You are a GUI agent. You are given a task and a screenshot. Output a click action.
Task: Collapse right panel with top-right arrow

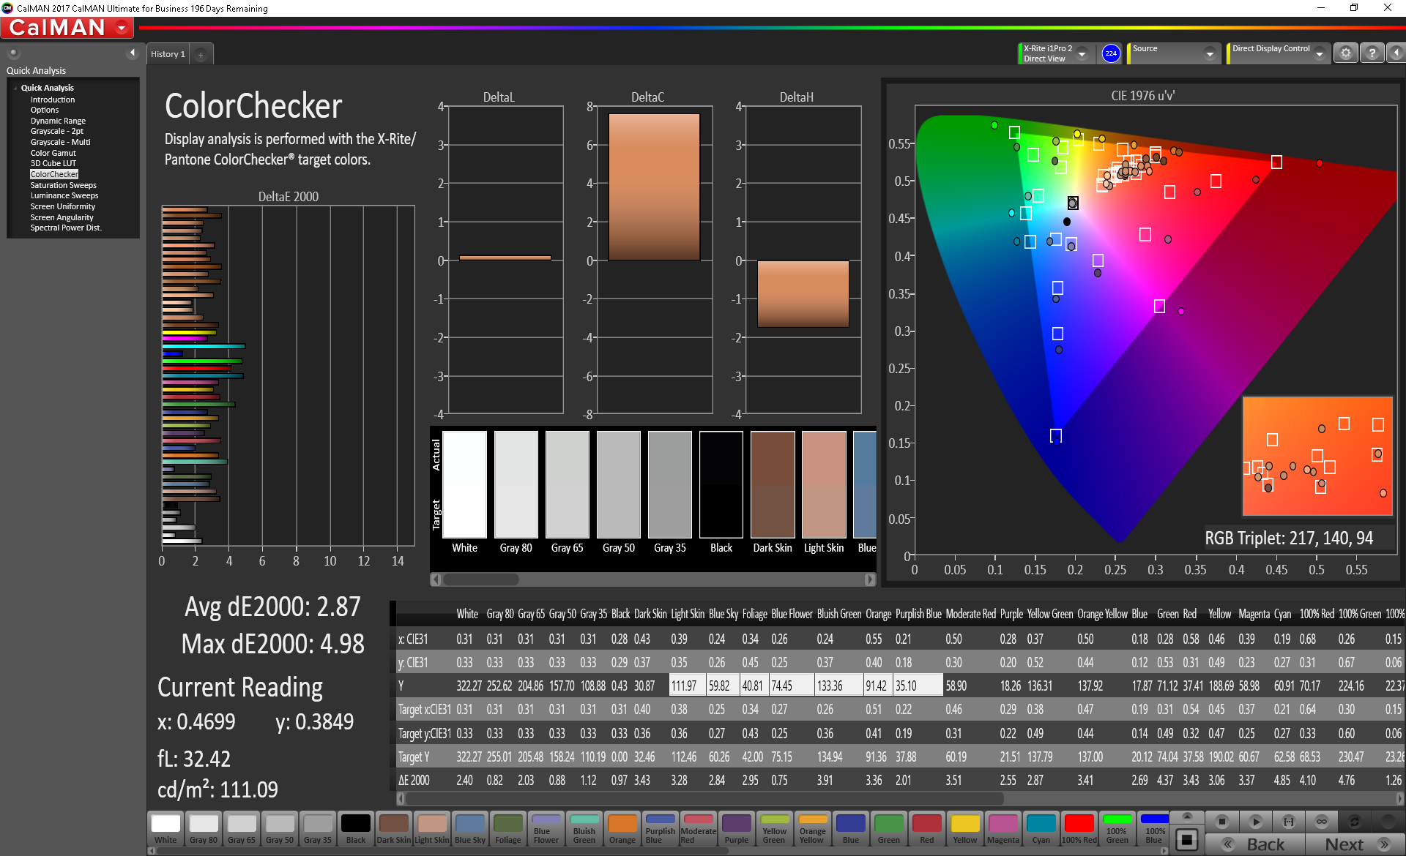tap(1396, 53)
